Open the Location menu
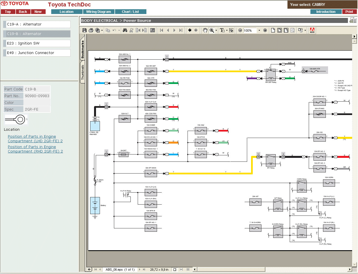 click(x=67, y=12)
